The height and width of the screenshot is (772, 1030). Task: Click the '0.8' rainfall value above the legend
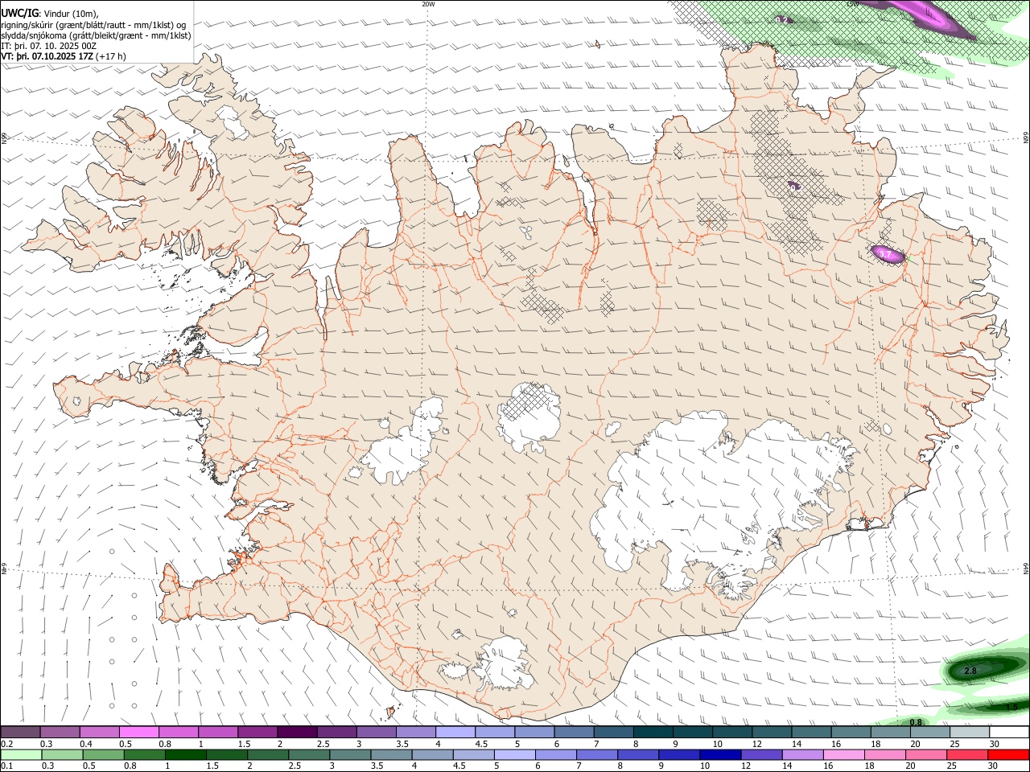pyautogui.click(x=916, y=722)
